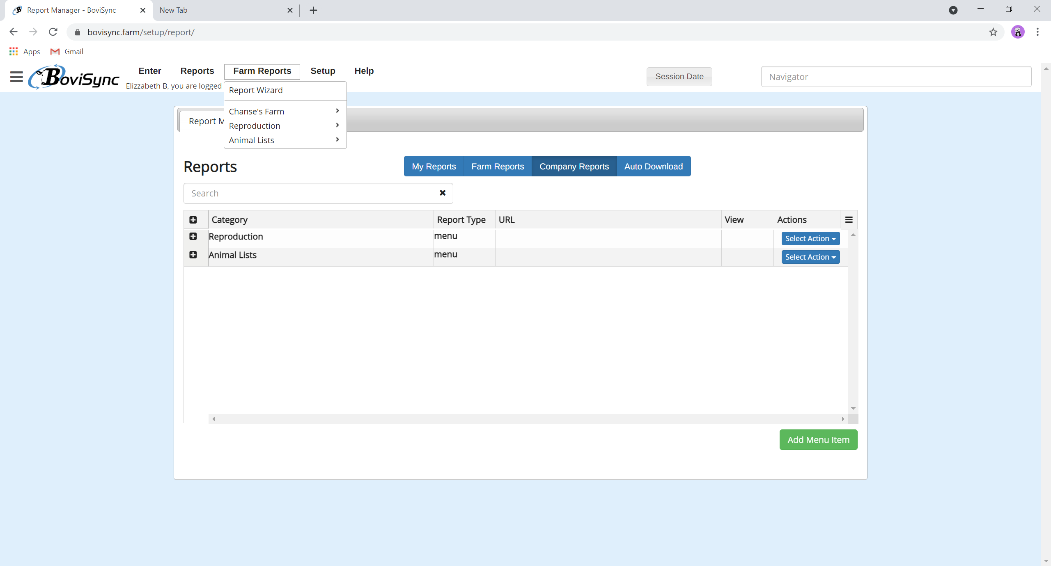Viewport: 1051px width, 566px height.
Task: Expand all rows with header plus icon
Action: 193,220
